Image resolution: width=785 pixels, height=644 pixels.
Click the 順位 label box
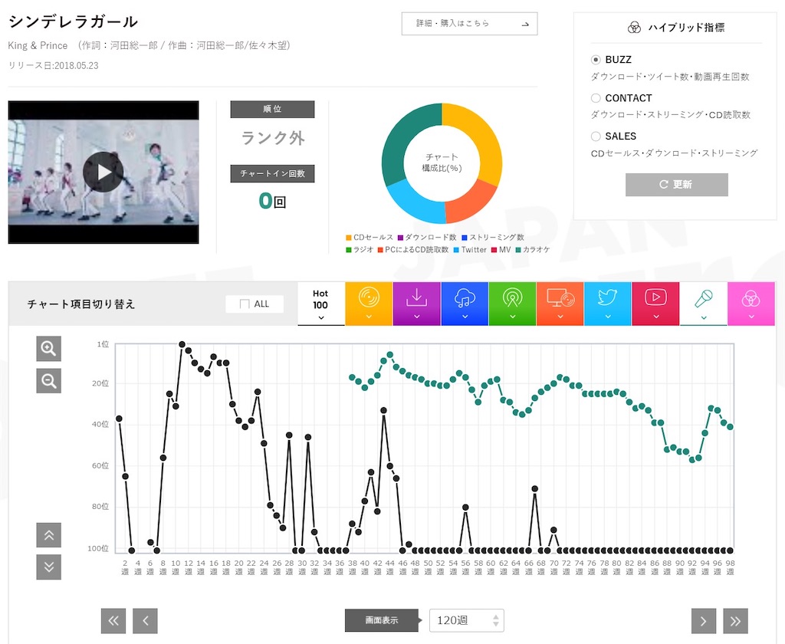pos(272,109)
